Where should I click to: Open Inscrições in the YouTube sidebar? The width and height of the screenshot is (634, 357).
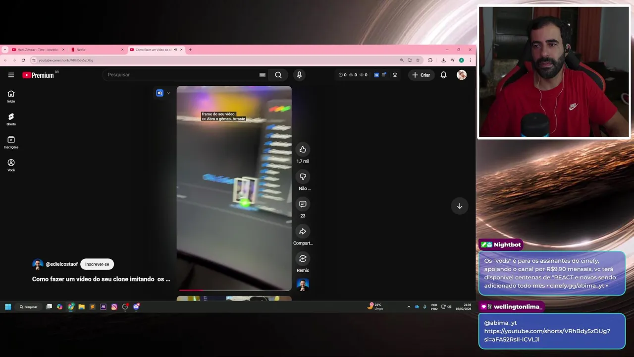tap(11, 142)
